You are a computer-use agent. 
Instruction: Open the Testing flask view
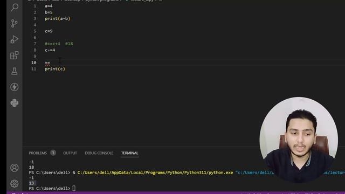[x=15, y=71]
